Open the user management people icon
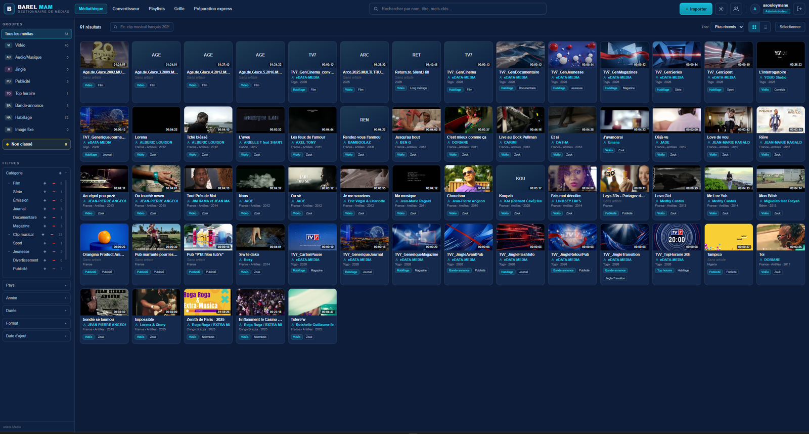Screen dimensions: 809x434 736,9
